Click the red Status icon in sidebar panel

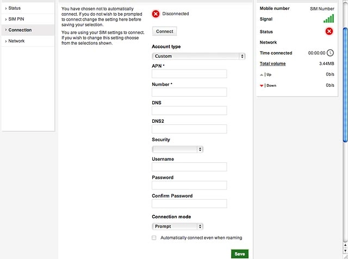[x=329, y=31]
